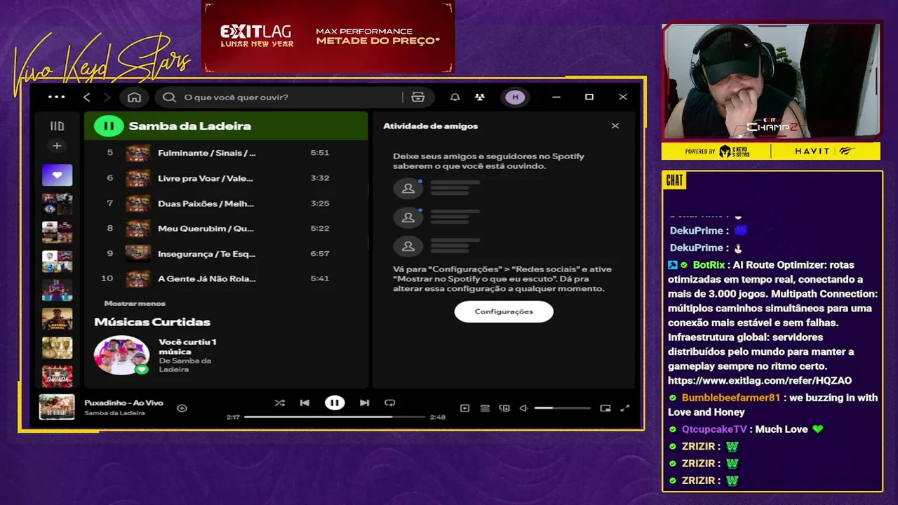Expand Your Library sidebar icon
Image resolution: width=898 pixels, height=505 pixels.
(57, 126)
